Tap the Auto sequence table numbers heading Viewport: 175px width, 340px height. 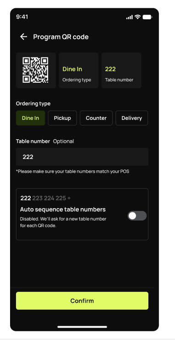(63, 209)
